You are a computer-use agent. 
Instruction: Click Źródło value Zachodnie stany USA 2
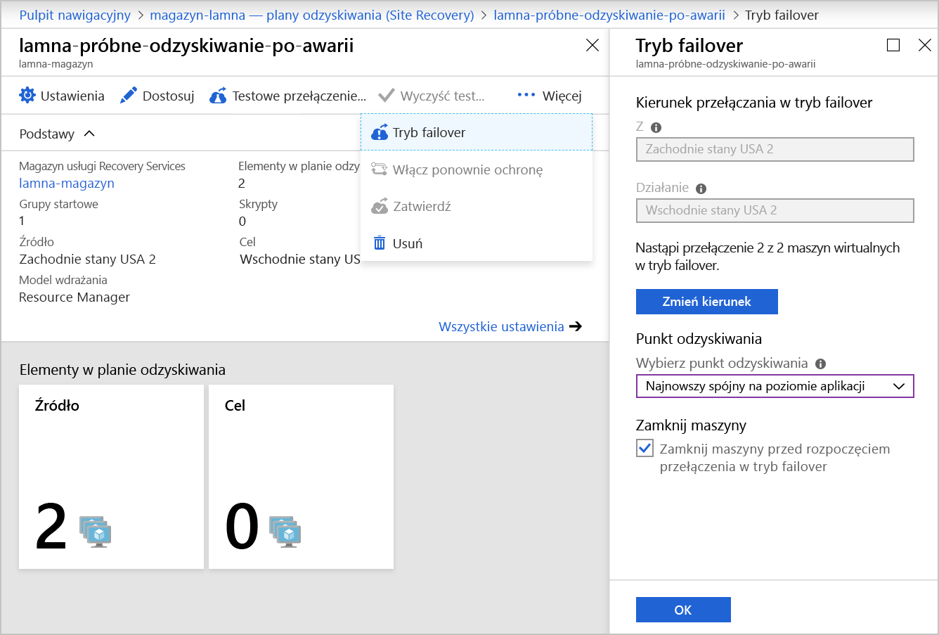pos(87,259)
